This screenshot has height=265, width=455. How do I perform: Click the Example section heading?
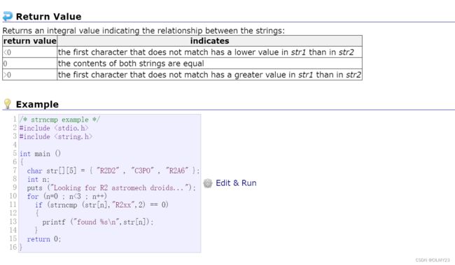coord(37,104)
